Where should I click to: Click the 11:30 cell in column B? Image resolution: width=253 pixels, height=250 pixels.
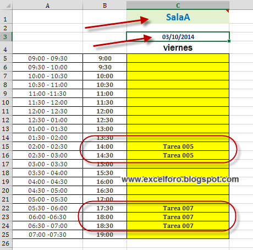pyautogui.click(x=105, y=102)
